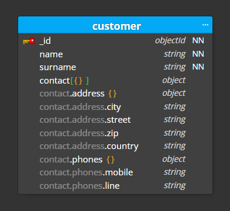Open the customer table options ellipsis menu

[205, 25]
